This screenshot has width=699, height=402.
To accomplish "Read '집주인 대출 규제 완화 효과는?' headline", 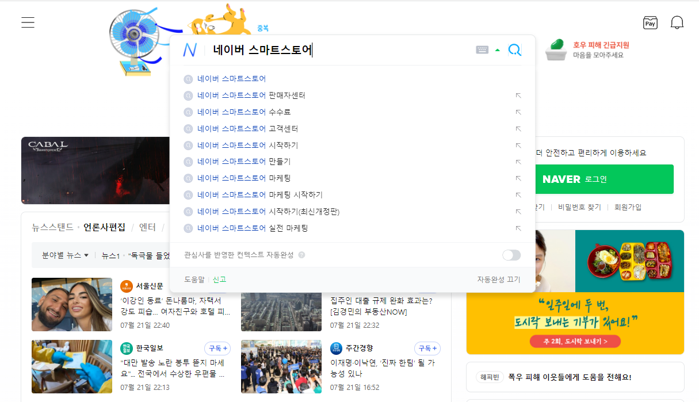I will (381, 306).
